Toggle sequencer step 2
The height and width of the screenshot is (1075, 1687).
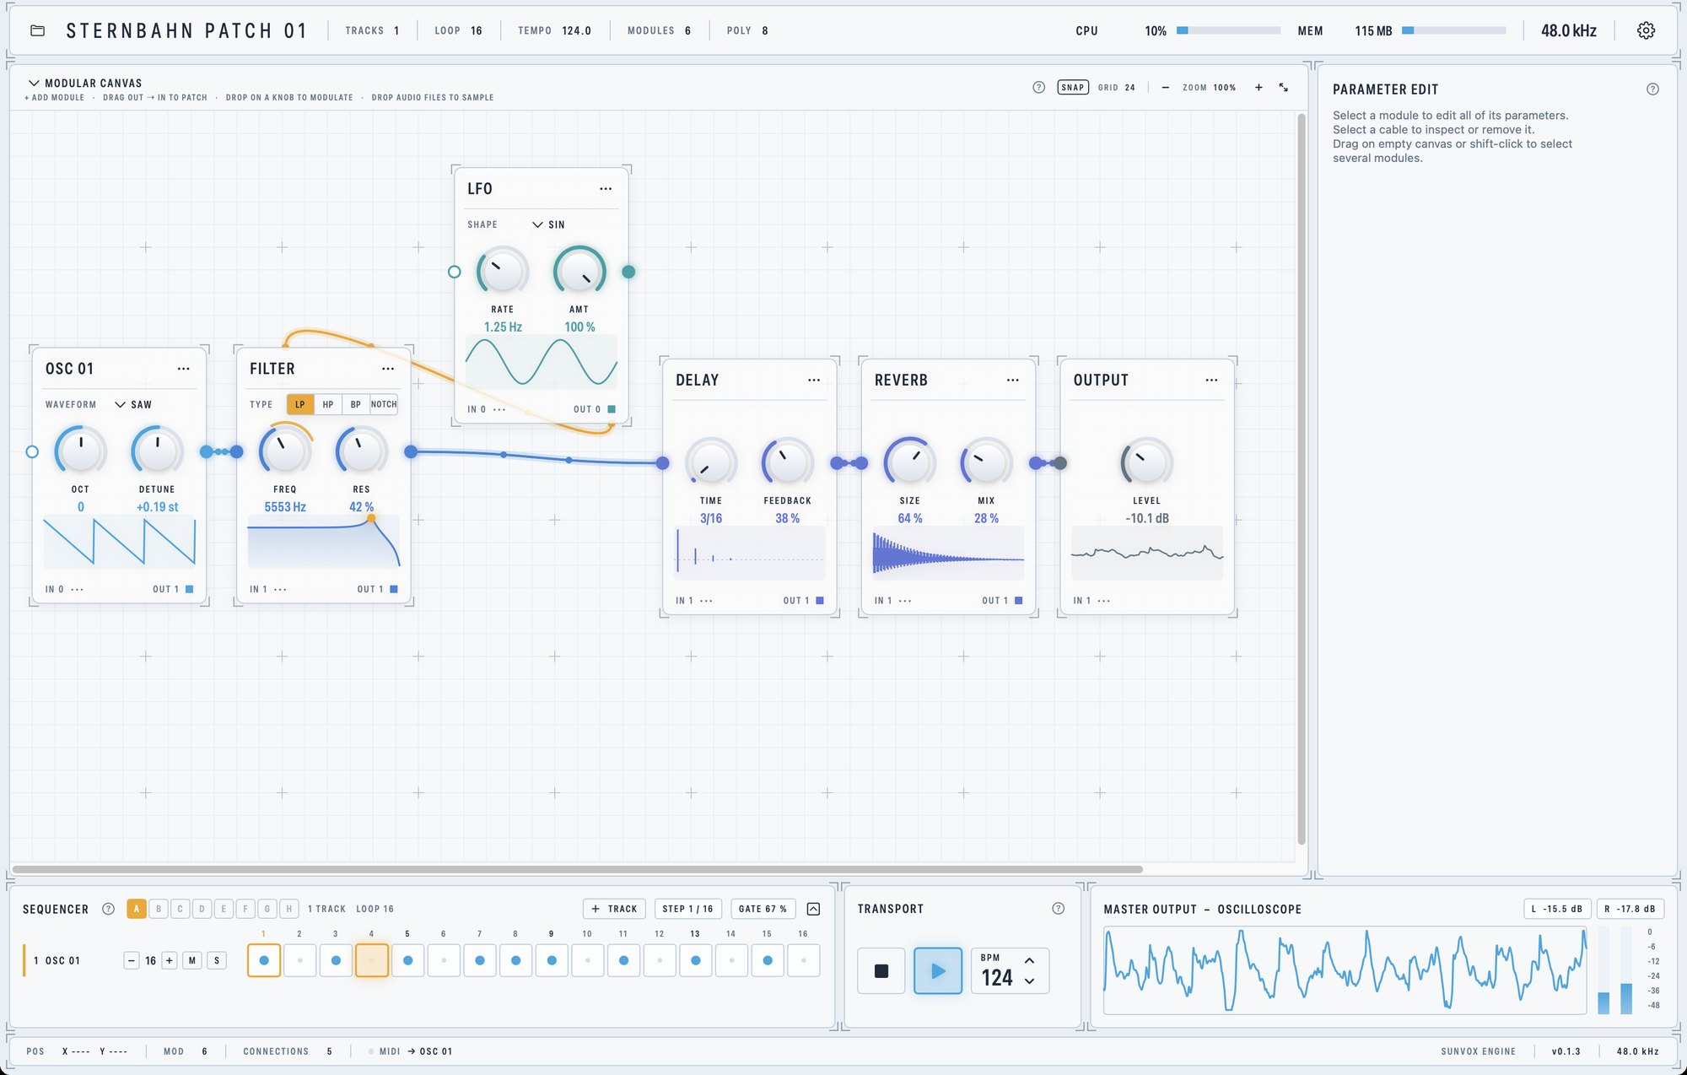tap(300, 960)
